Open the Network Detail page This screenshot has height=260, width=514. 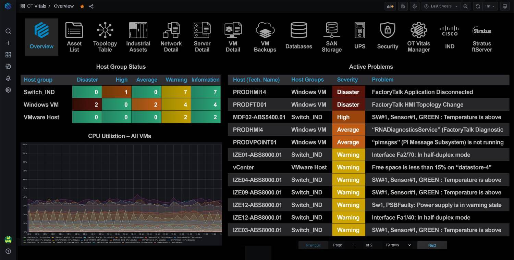[x=171, y=37]
